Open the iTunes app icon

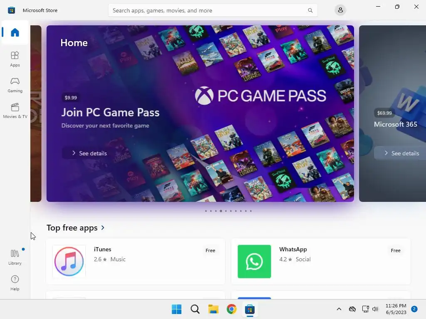tap(69, 262)
